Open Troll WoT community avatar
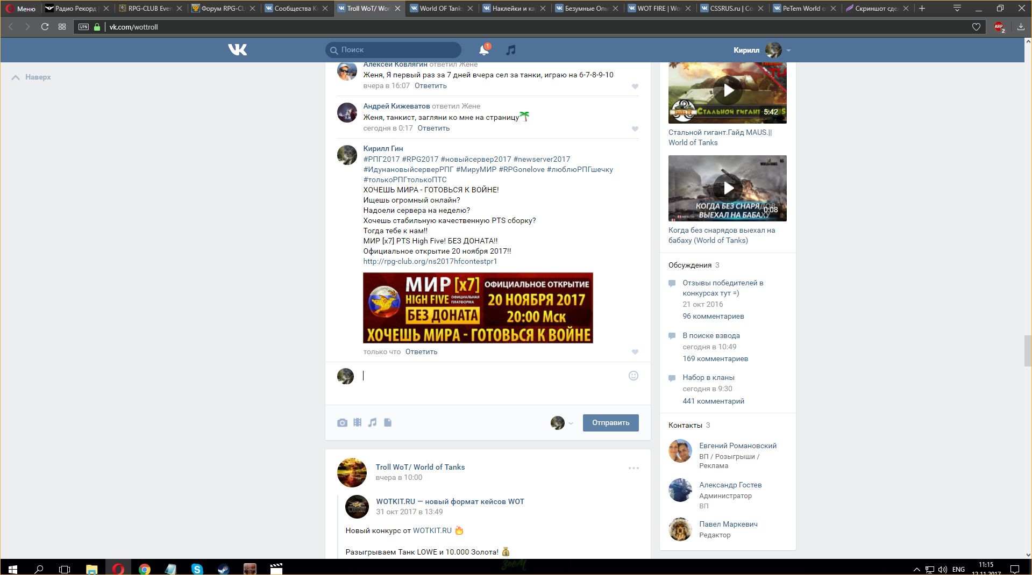Screen dimensions: 1032x575 (352, 473)
